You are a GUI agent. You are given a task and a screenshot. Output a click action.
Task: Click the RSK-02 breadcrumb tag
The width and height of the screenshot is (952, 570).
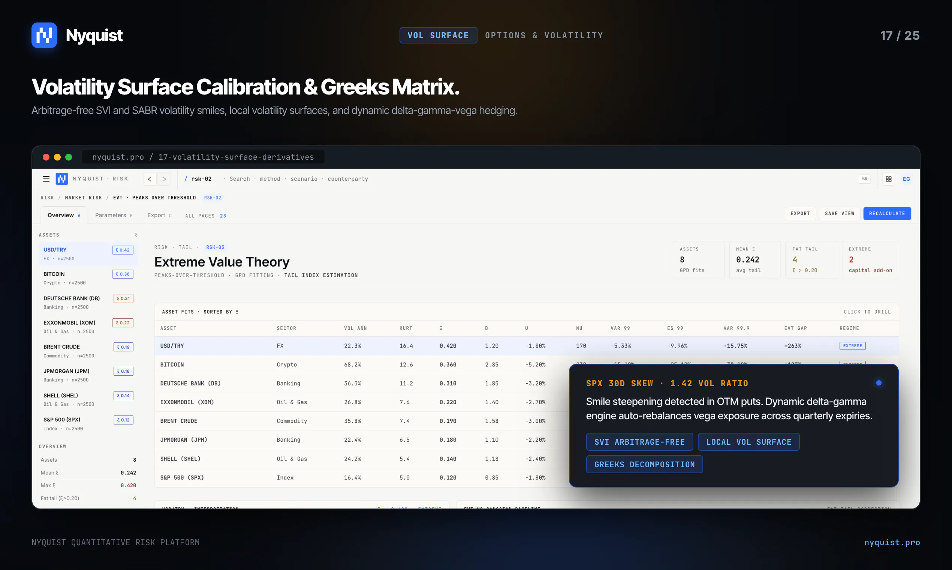tap(213, 198)
